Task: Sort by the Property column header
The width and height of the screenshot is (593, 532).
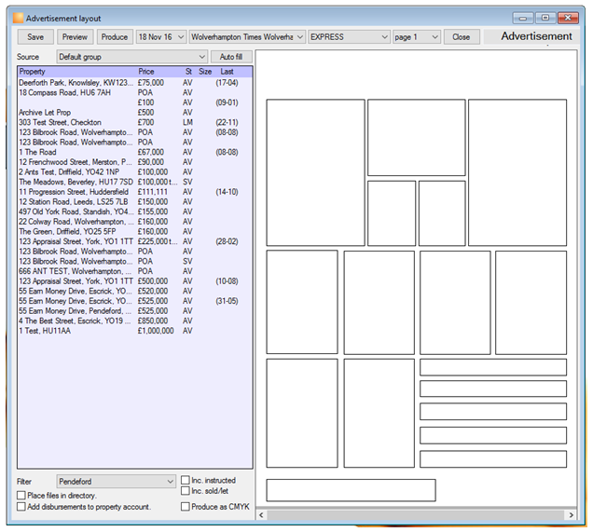Action: click(x=32, y=72)
